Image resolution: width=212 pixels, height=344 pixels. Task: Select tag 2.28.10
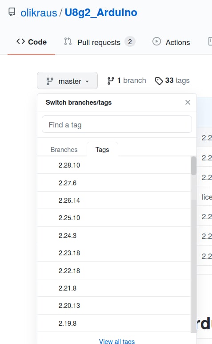click(x=114, y=165)
